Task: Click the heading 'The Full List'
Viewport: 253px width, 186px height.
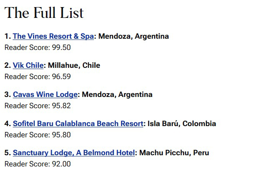Action: click(x=44, y=13)
